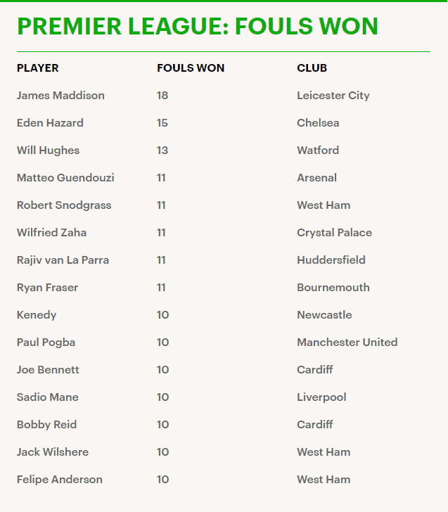This screenshot has width=448, height=512.
Task: Select the James Maddison player name
Action: 60,96
